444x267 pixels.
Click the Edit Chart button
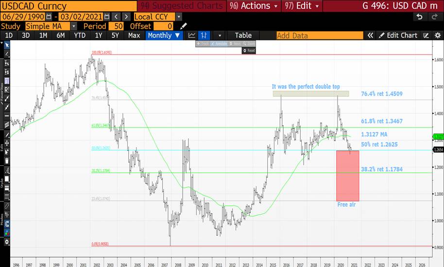click(x=398, y=36)
